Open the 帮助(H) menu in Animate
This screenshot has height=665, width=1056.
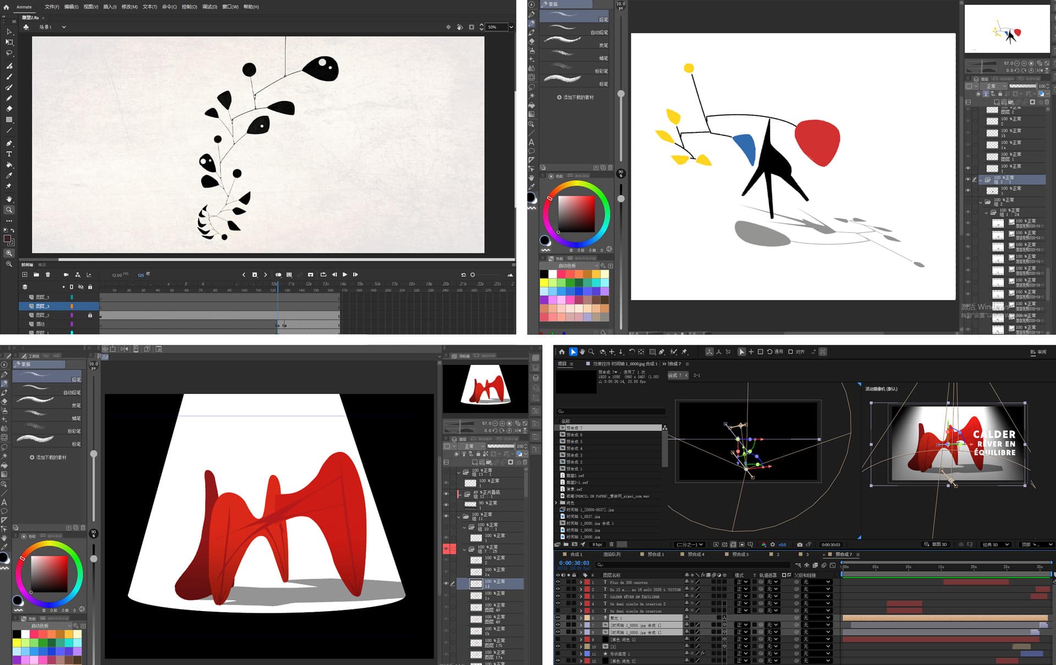[x=251, y=7]
